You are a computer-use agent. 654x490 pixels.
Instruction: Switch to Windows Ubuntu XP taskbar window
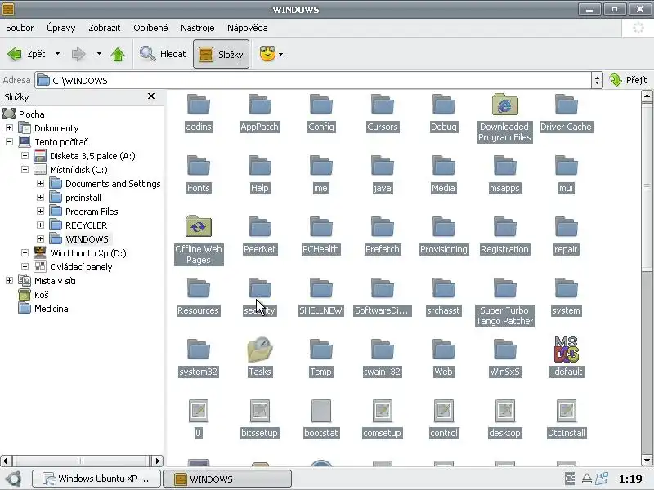96,479
